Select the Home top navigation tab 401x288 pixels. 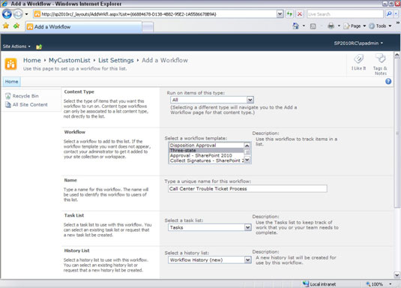point(11,82)
